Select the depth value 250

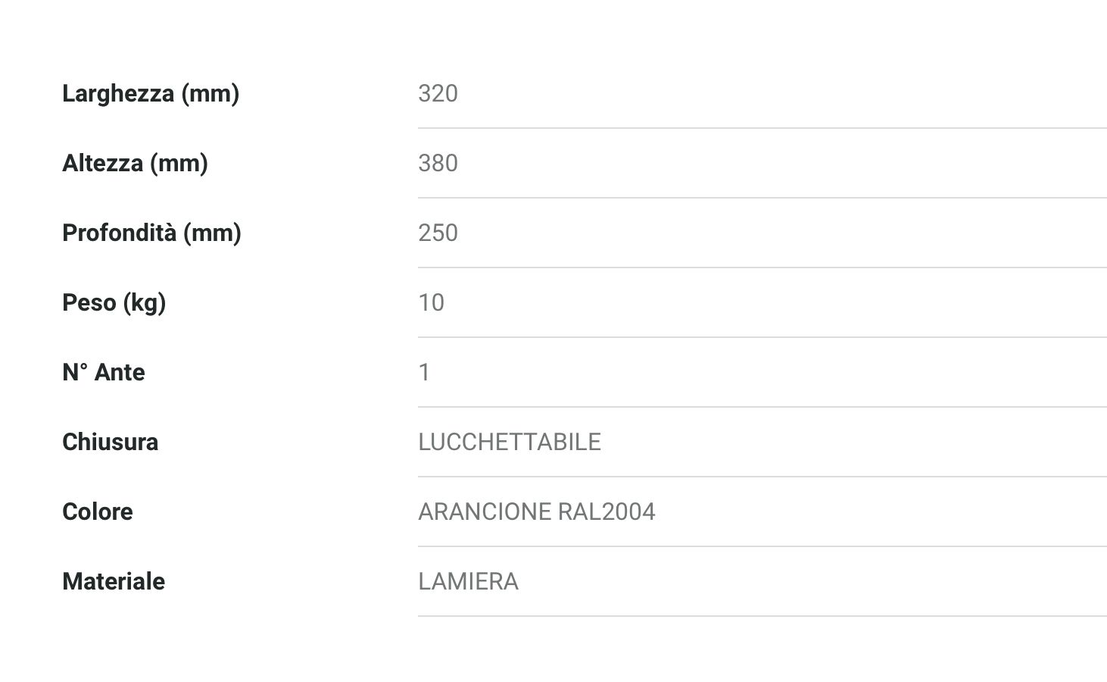click(x=438, y=233)
